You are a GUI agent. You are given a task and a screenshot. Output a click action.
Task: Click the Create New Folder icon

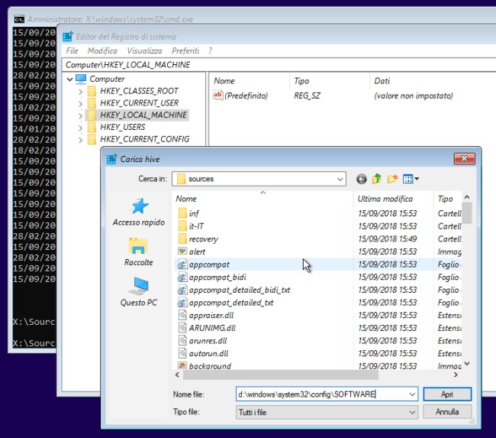tap(392, 179)
